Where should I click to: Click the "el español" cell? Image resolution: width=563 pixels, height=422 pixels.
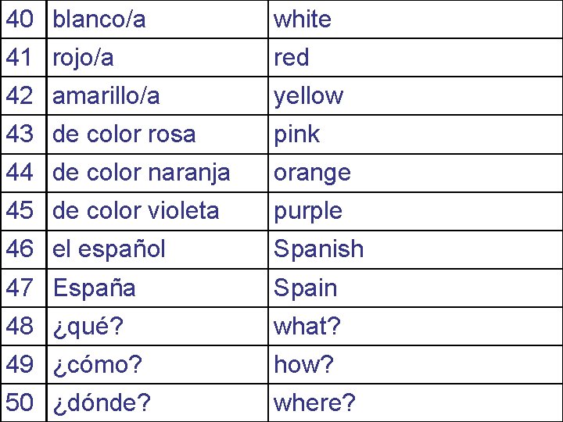pos(109,249)
